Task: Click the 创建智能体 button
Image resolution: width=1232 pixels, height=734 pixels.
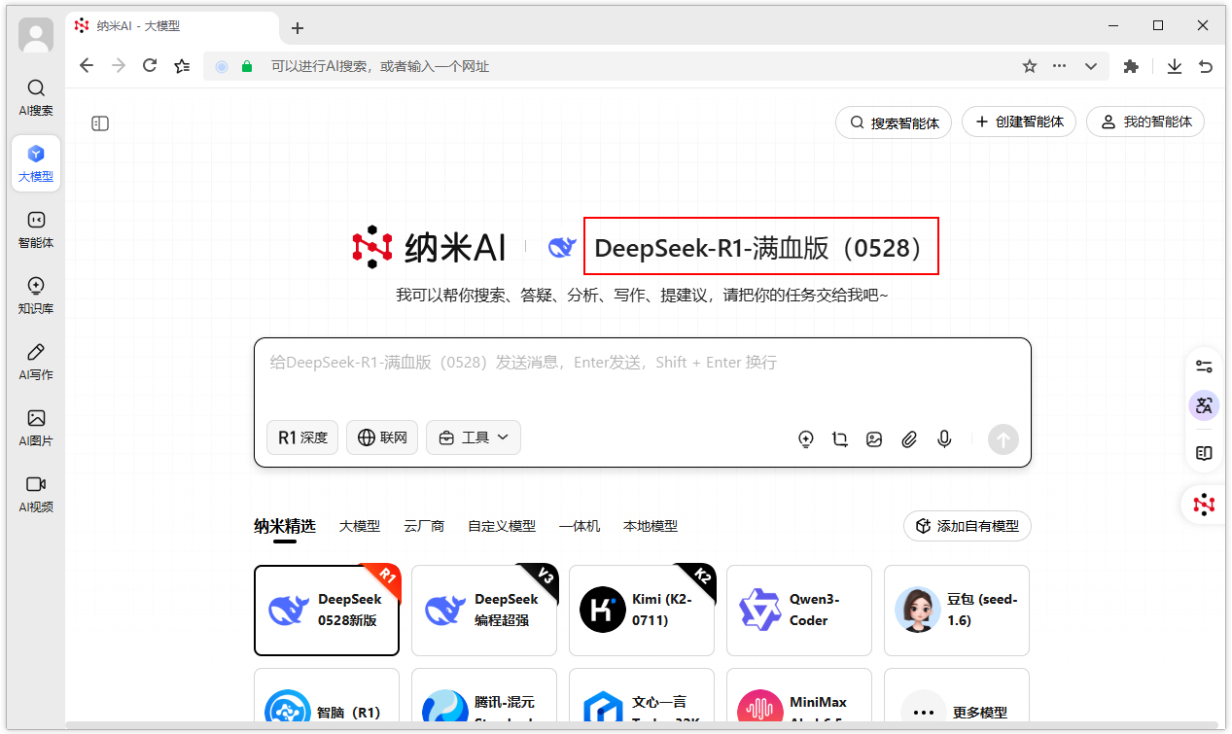Action: [x=1018, y=122]
